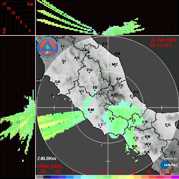Click the AN city label on coast
The height and width of the screenshot is (179, 179).
click(117, 54)
